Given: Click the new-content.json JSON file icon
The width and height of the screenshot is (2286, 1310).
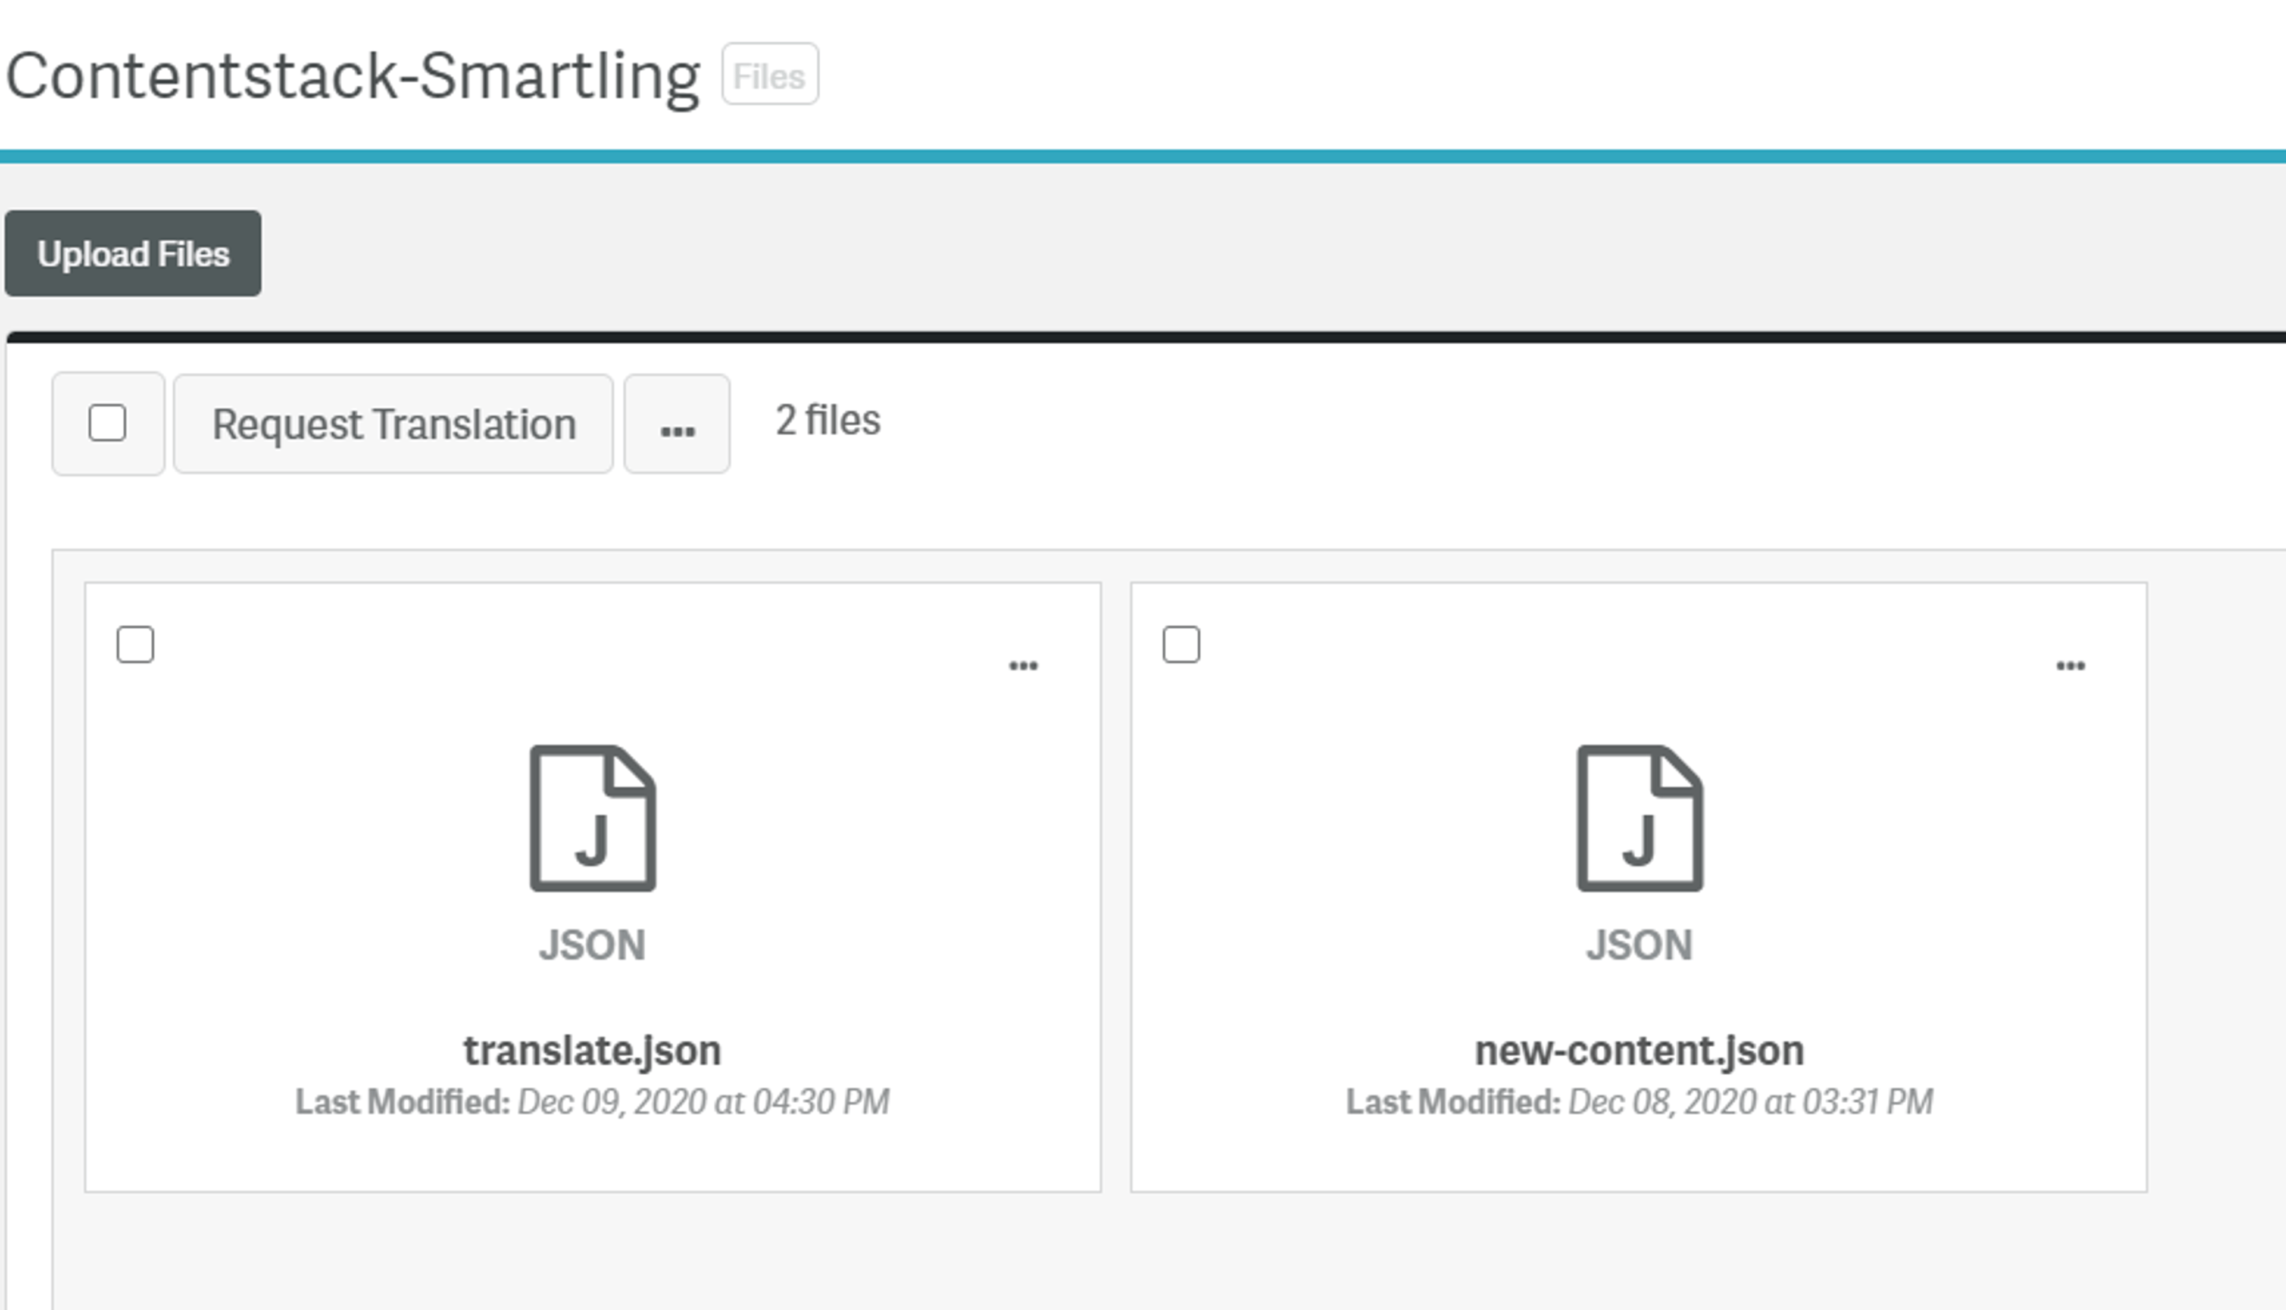Looking at the screenshot, I should pyautogui.click(x=1639, y=818).
